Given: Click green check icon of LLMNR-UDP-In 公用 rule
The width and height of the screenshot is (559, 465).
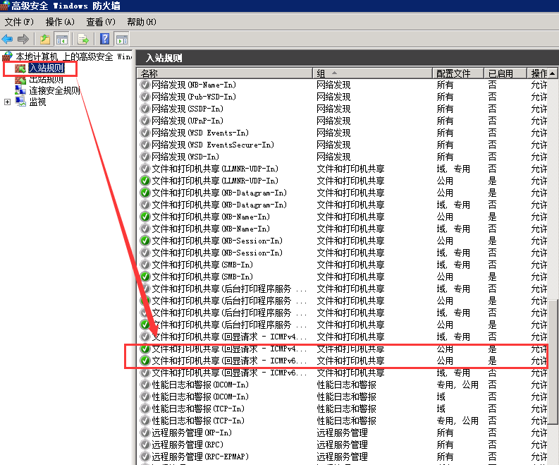Looking at the screenshot, I should pyautogui.click(x=145, y=181).
